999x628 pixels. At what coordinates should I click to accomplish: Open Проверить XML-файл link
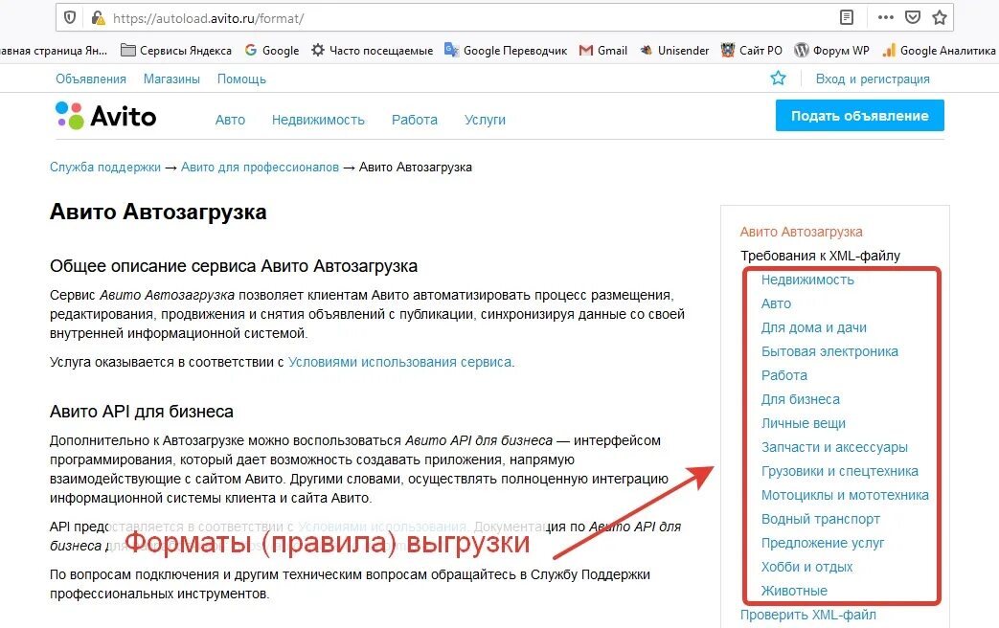click(x=807, y=615)
